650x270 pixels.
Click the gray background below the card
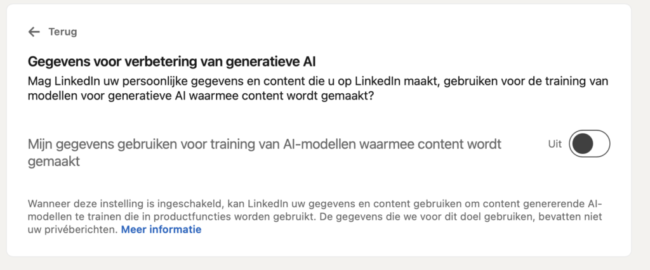point(317,264)
